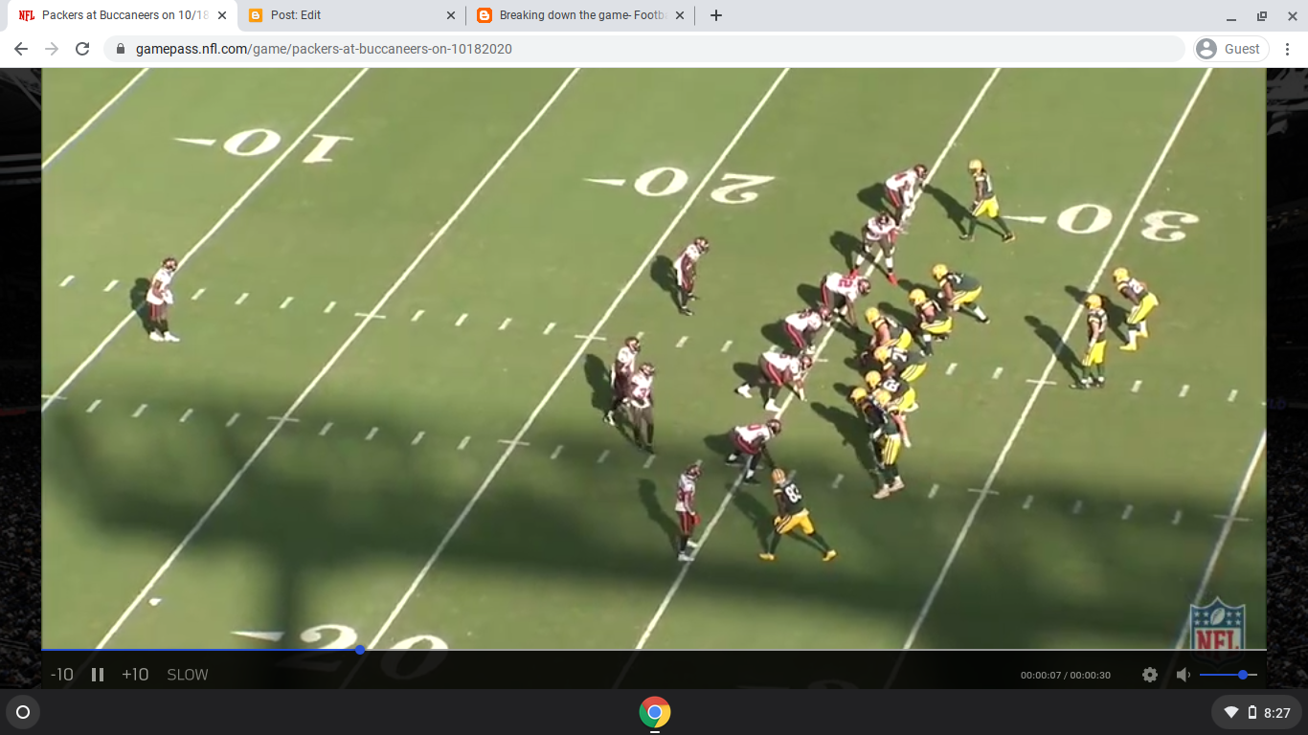The height and width of the screenshot is (735, 1308).
Task: Expand the ChromeOS launcher
Action: tap(22, 712)
